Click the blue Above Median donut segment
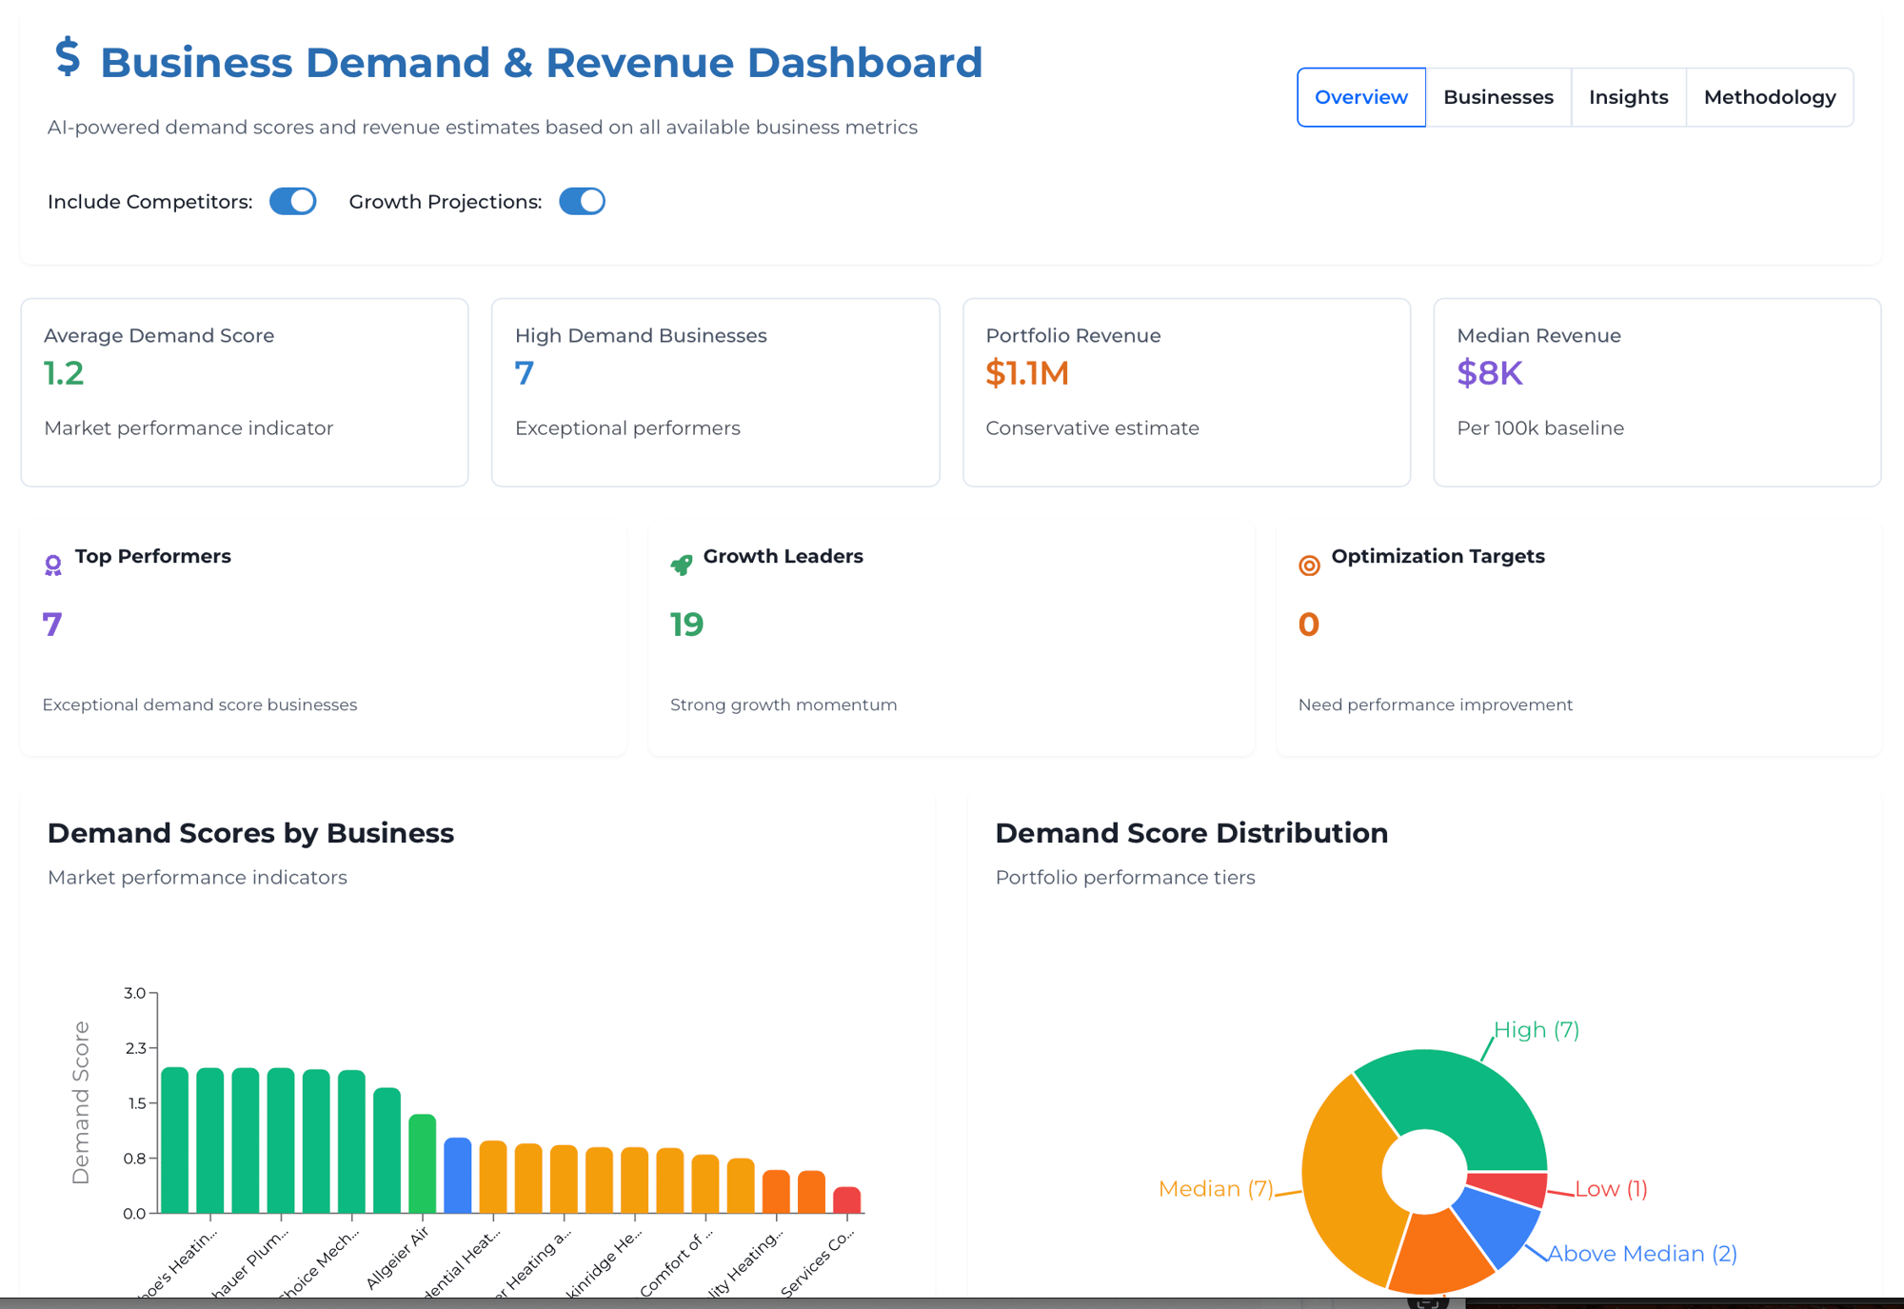The width and height of the screenshot is (1904, 1309). point(1497,1226)
